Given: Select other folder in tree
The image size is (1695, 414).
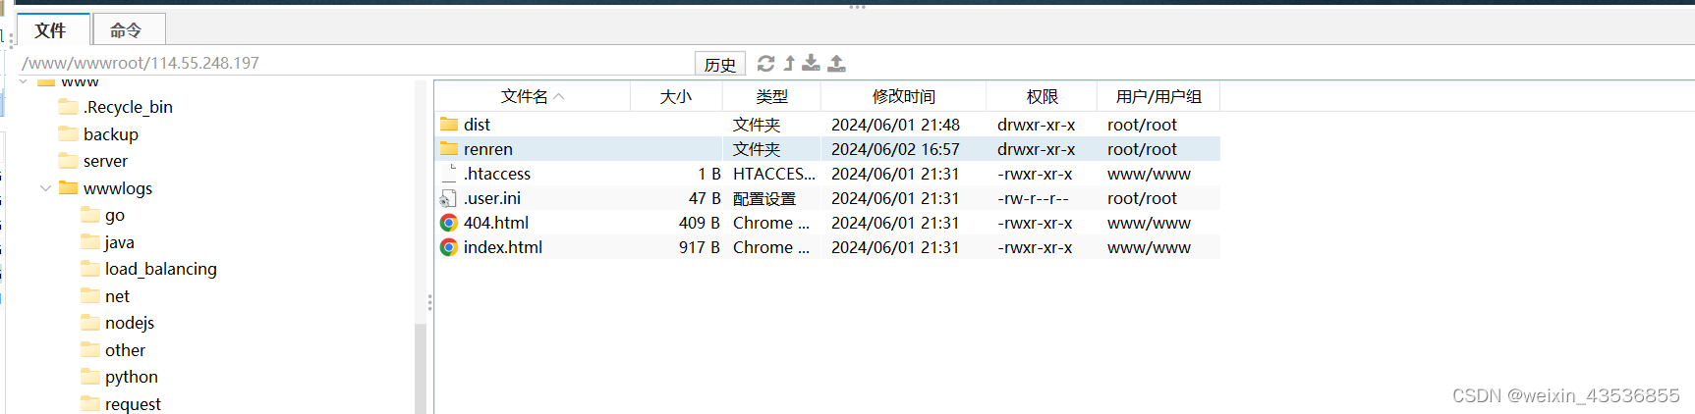Looking at the screenshot, I should (125, 350).
